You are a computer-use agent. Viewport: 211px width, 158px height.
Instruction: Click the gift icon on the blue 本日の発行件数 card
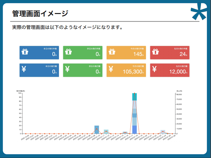(25, 52)
